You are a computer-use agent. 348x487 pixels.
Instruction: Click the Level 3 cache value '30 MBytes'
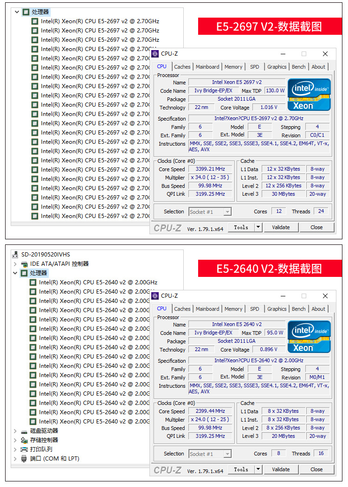click(284, 194)
